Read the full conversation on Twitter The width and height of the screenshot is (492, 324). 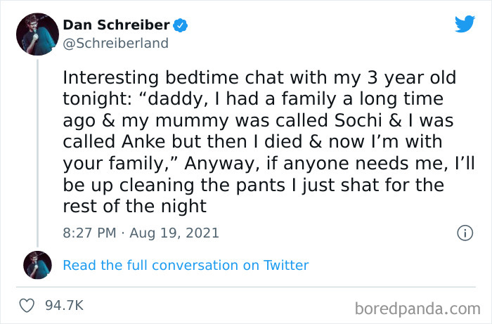pos(186,265)
